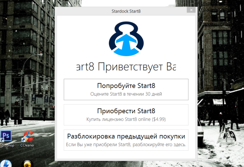Screen dimensions: 244x167
Task: Select the CCleaner icon label text
Action: [27, 145]
